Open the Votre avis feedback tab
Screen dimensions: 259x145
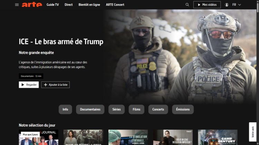[x=253, y=132]
